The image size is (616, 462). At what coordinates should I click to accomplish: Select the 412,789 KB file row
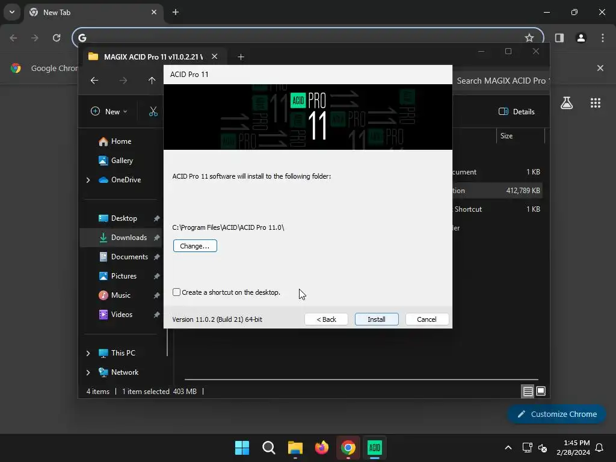coord(497,191)
